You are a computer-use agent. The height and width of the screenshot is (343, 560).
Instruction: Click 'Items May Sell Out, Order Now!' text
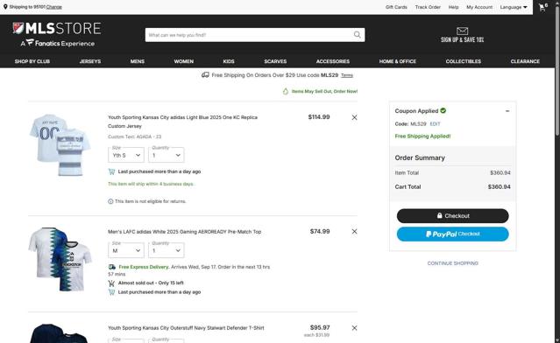324,91
